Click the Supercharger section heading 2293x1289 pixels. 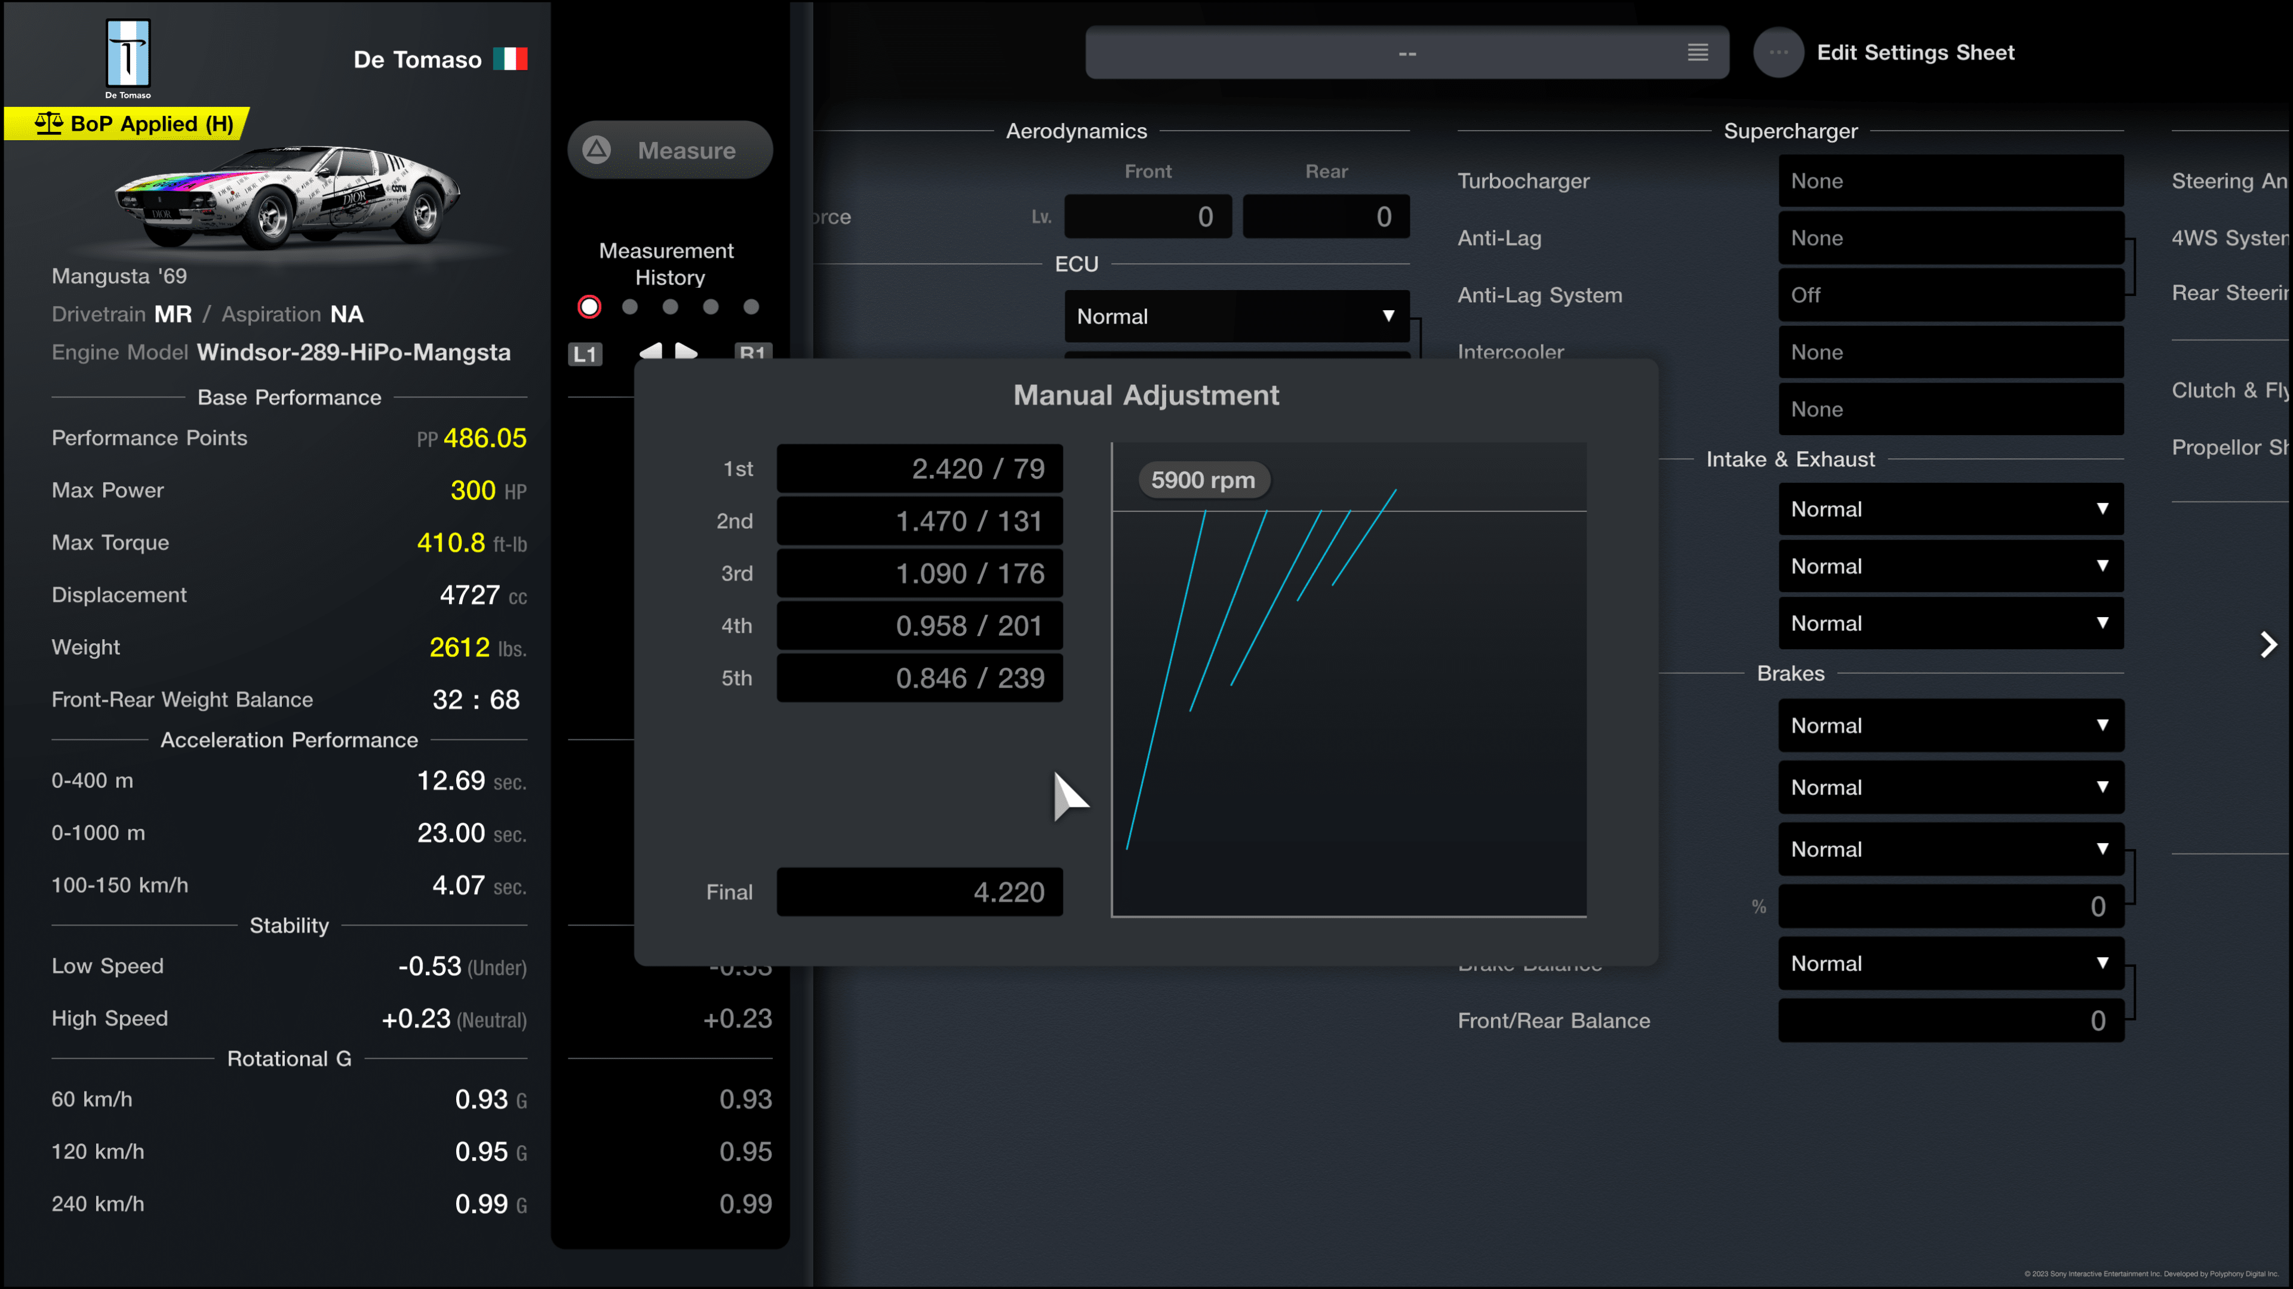[x=1790, y=131]
